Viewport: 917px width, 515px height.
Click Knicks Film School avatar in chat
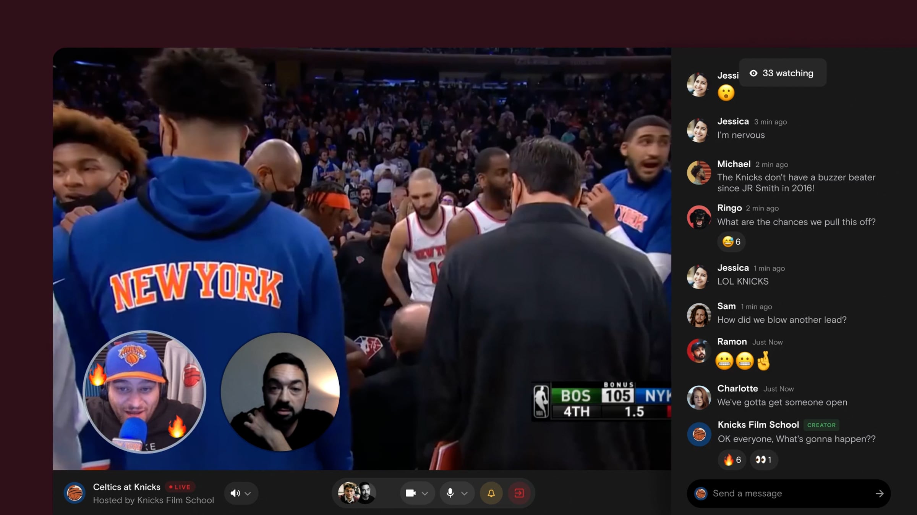click(x=699, y=434)
